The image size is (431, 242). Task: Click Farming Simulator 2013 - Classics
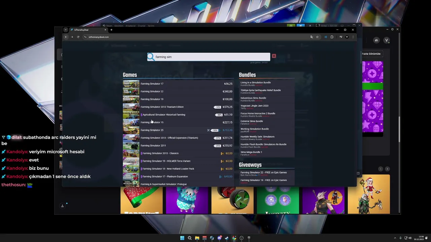161,153
